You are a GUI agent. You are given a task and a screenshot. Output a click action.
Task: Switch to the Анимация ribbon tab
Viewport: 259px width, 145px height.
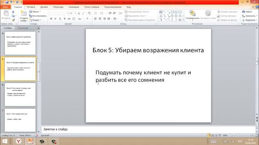click(74, 7)
